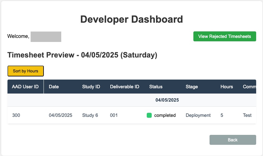Go back with the Back button
Image resolution: width=263 pixels, height=156 pixels.
point(233,140)
